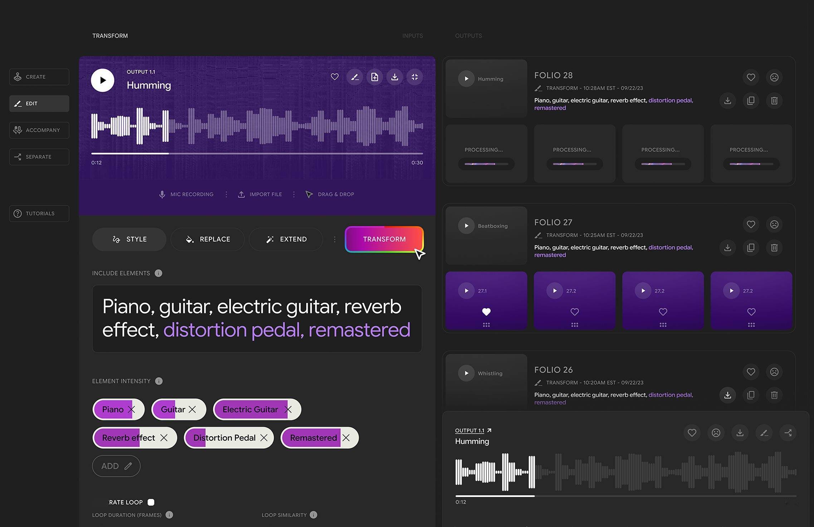The height and width of the screenshot is (527, 814).
Task: Click the bookmark/save to library icon
Action: pos(374,77)
